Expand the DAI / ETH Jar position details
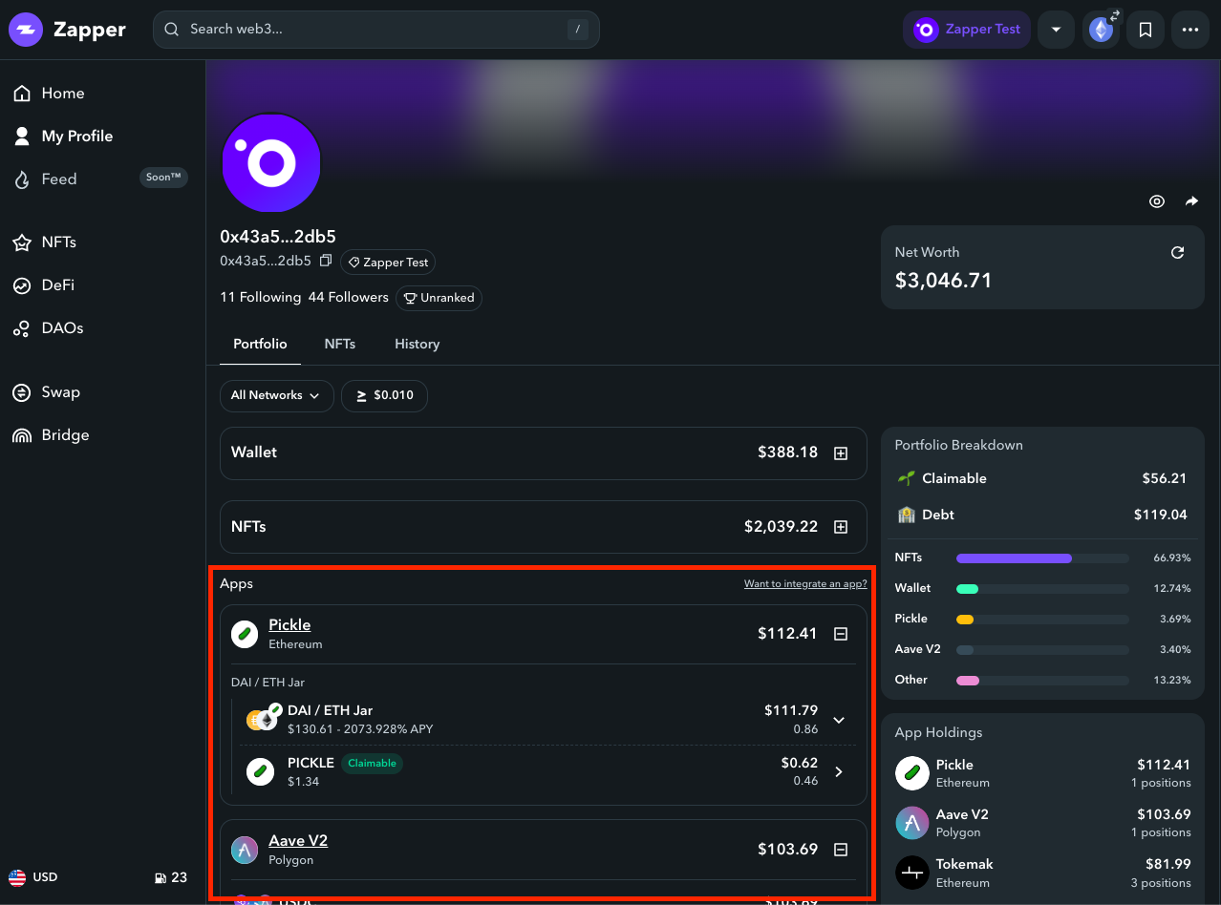This screenshot has width=1221, height=905. tap(839, 720)
